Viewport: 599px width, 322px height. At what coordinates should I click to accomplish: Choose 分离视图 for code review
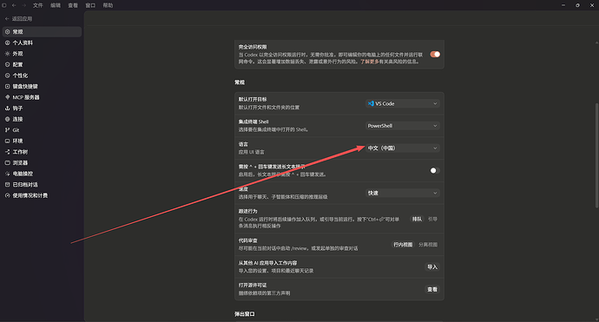[428, 245]
